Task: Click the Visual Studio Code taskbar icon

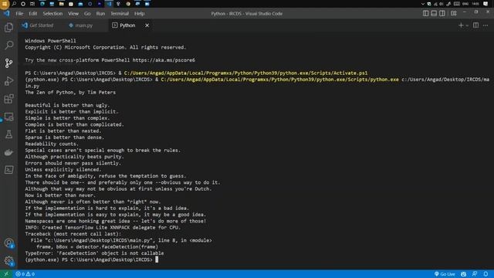Action: tap(109, 4)
